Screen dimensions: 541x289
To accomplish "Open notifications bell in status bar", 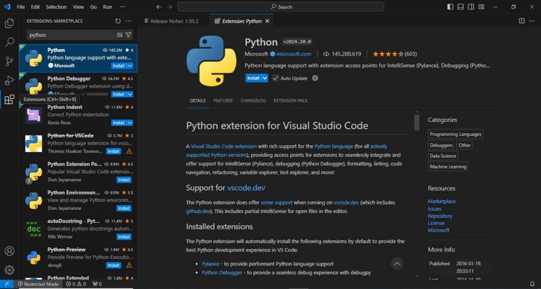I will 531,284.
